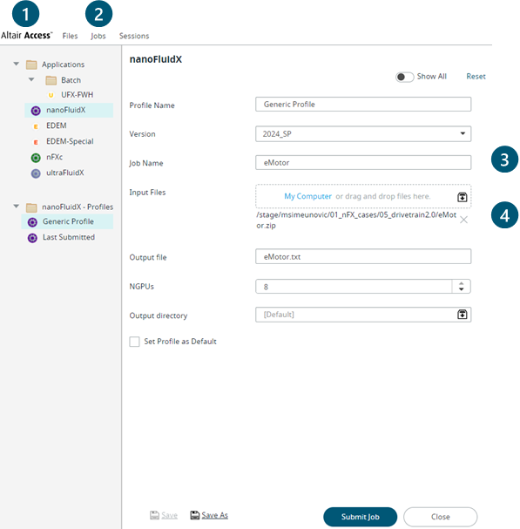The image size is (520, 529).
Task: Select nFXc in the Applications tree
Action: (54, 157)
